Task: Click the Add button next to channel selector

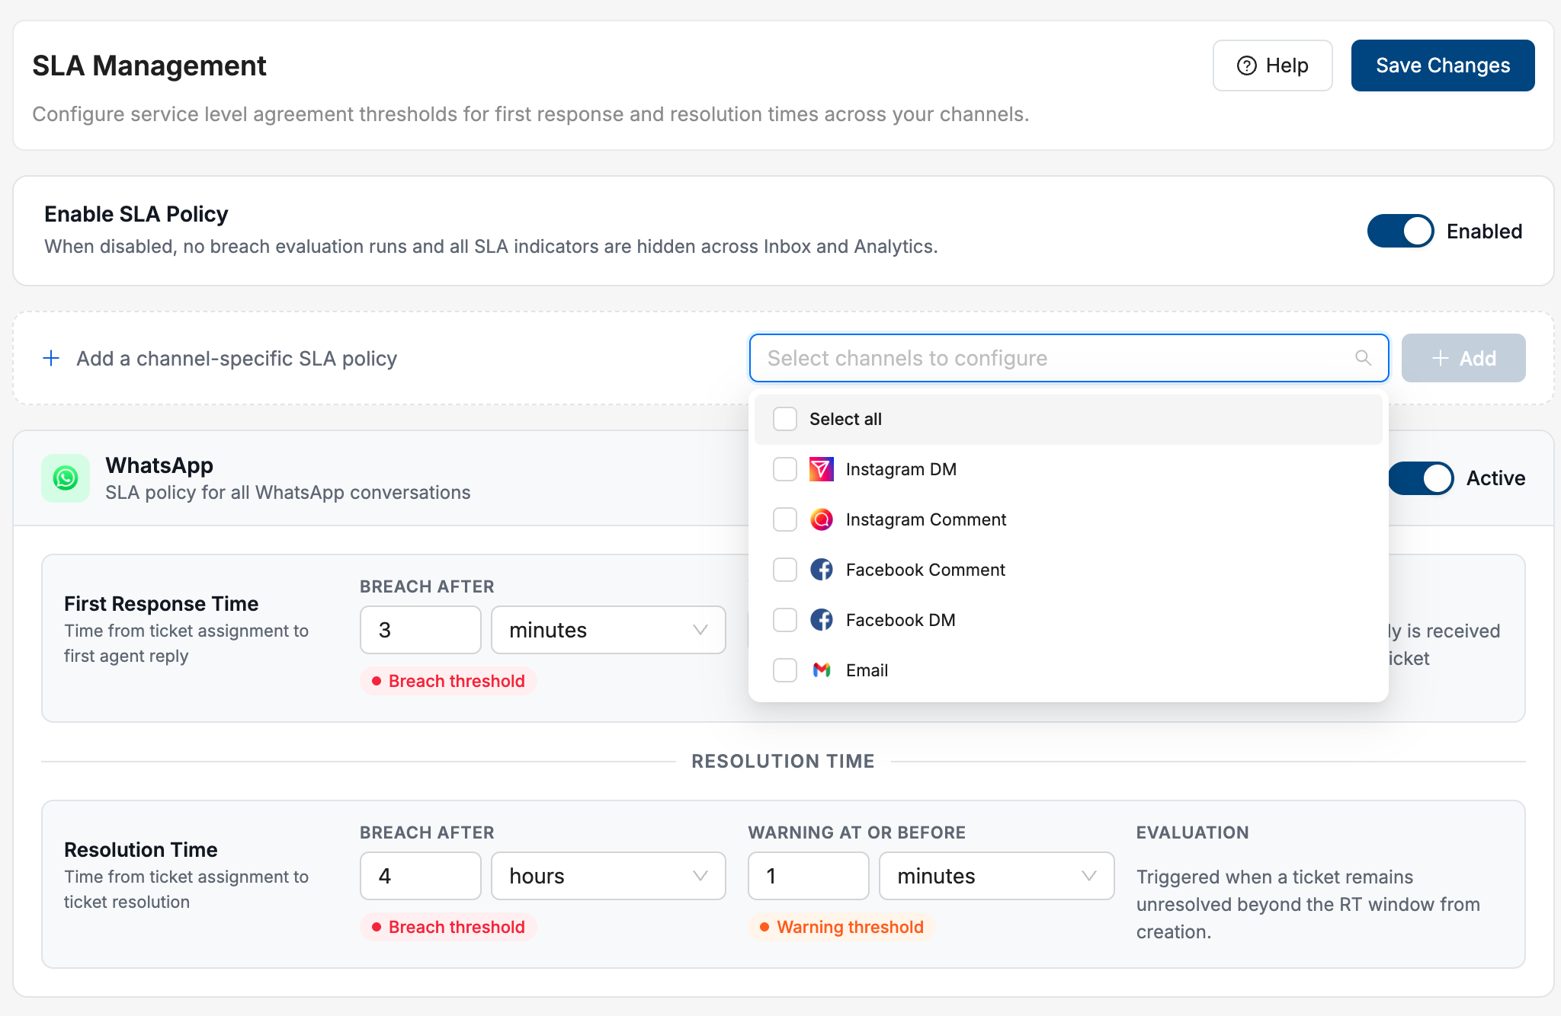Action: point(1463,358)
